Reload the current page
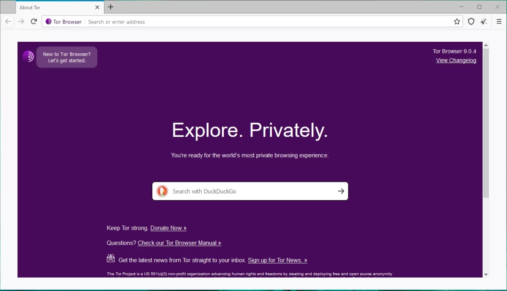The height and width of the screenshot is (291, 507). (34, 21)
